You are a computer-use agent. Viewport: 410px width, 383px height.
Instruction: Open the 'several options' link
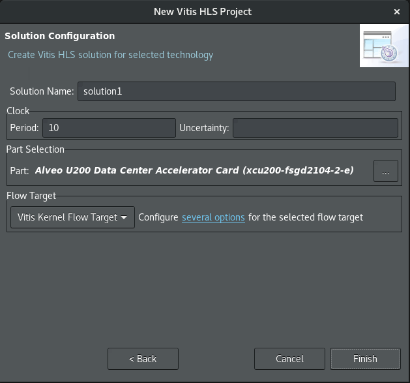213,217
